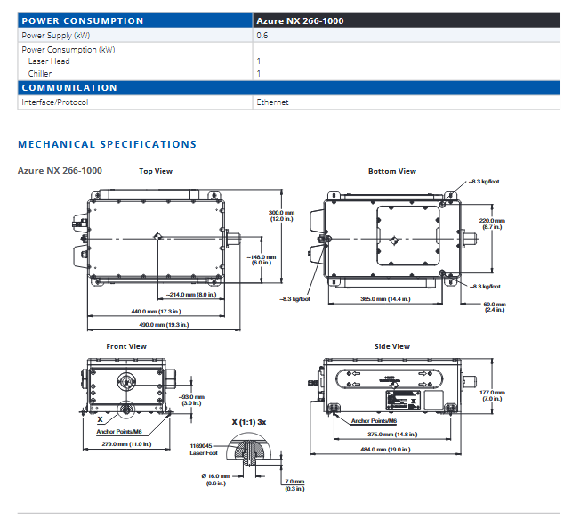Image resolution: width=580 pixels, height=520 pixels.
Task: Click Anchor Points/M6 label in Front View
Action: coord(119,432)
